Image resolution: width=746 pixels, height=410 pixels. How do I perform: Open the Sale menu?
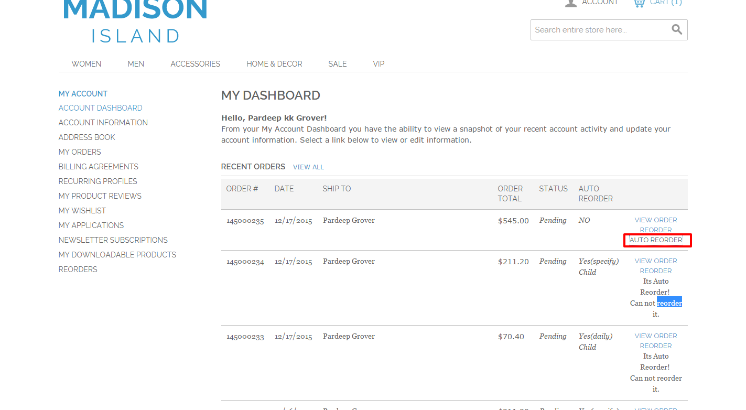point(338,64)
